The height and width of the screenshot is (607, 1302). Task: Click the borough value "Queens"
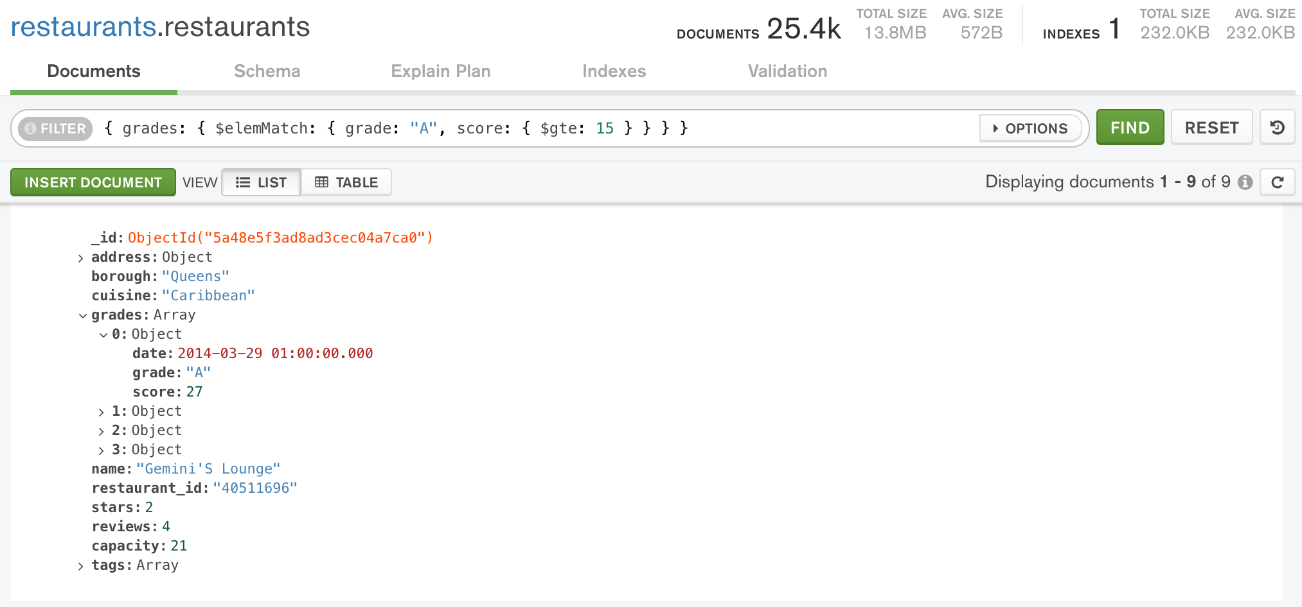[x=195, y=277]
